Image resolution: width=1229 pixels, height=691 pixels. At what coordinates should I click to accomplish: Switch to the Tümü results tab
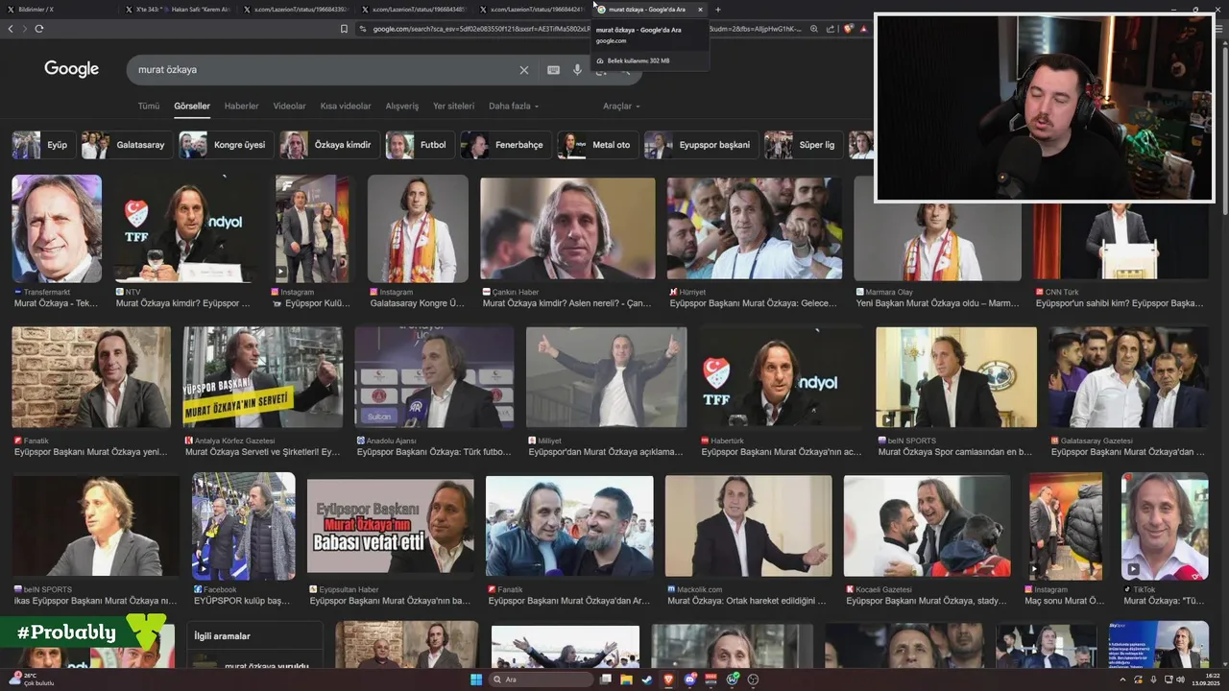[149, 106]
